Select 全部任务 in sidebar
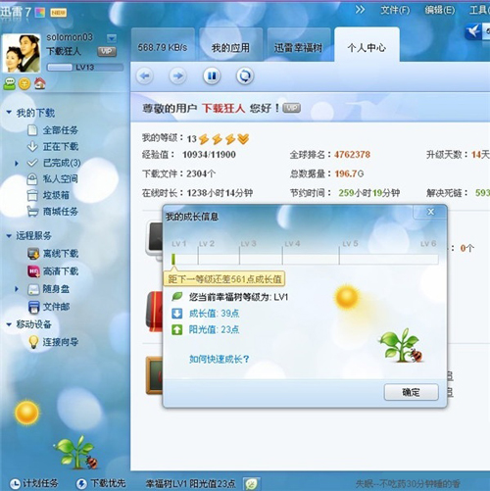This screenshot has height=491, width=490. [60, 130]
